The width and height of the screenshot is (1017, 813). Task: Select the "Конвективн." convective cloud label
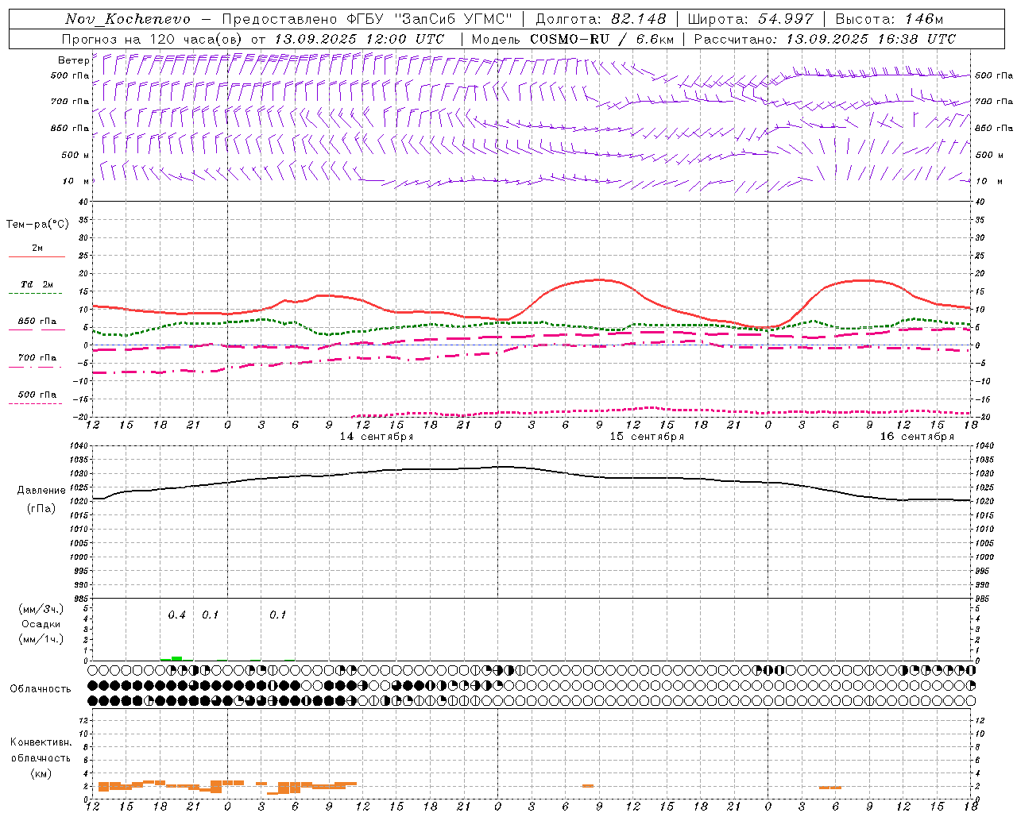point(41,742)
